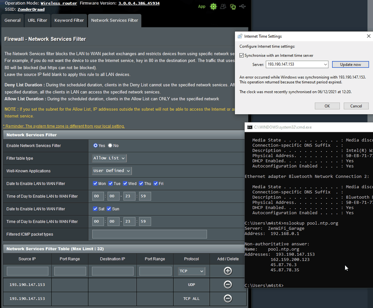This screenshot has height=308, width=373.
Task: Click Cancel in Internet Time Settings
Action: tap(356, 106)
